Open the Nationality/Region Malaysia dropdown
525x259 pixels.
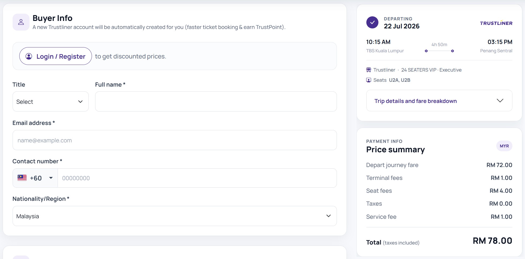[x=175, y=216]
